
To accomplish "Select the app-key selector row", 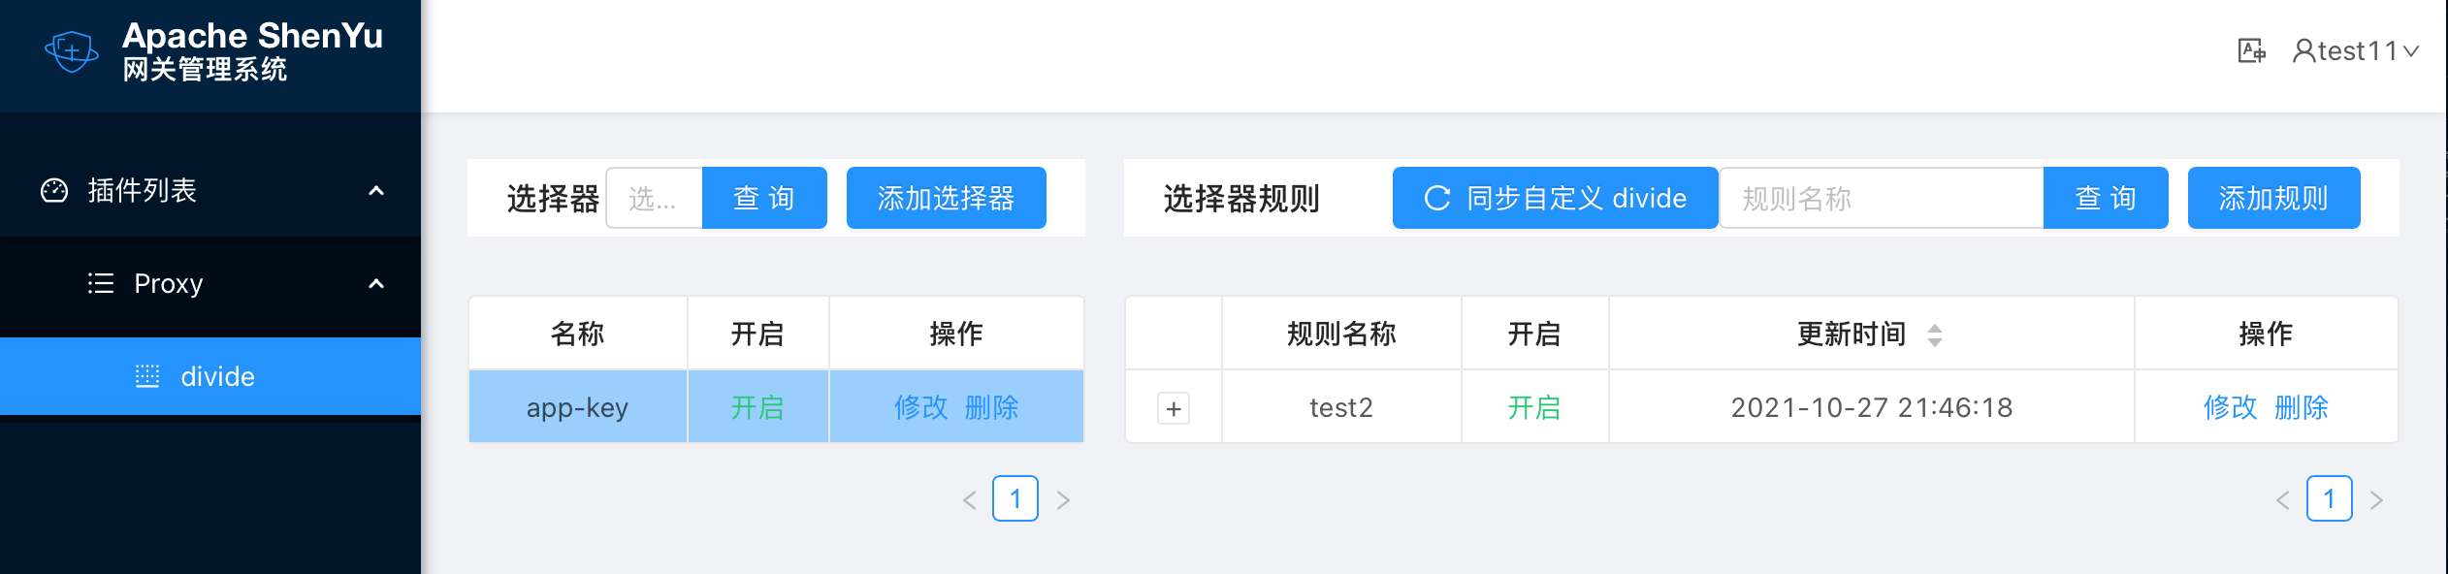I will point(577,407).
